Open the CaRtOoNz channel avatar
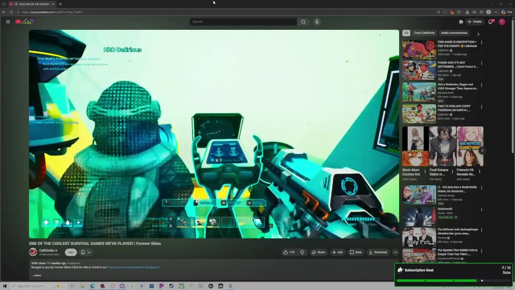Screen dimensions: 515x290 [x=33, y=252]
